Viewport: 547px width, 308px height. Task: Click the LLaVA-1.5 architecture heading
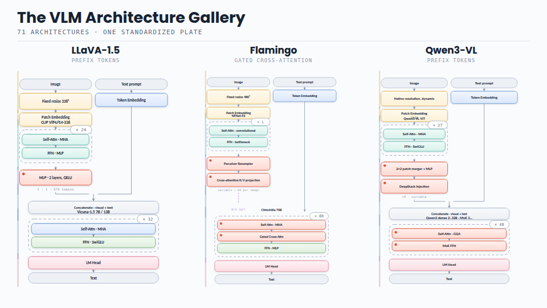point(96,50)
